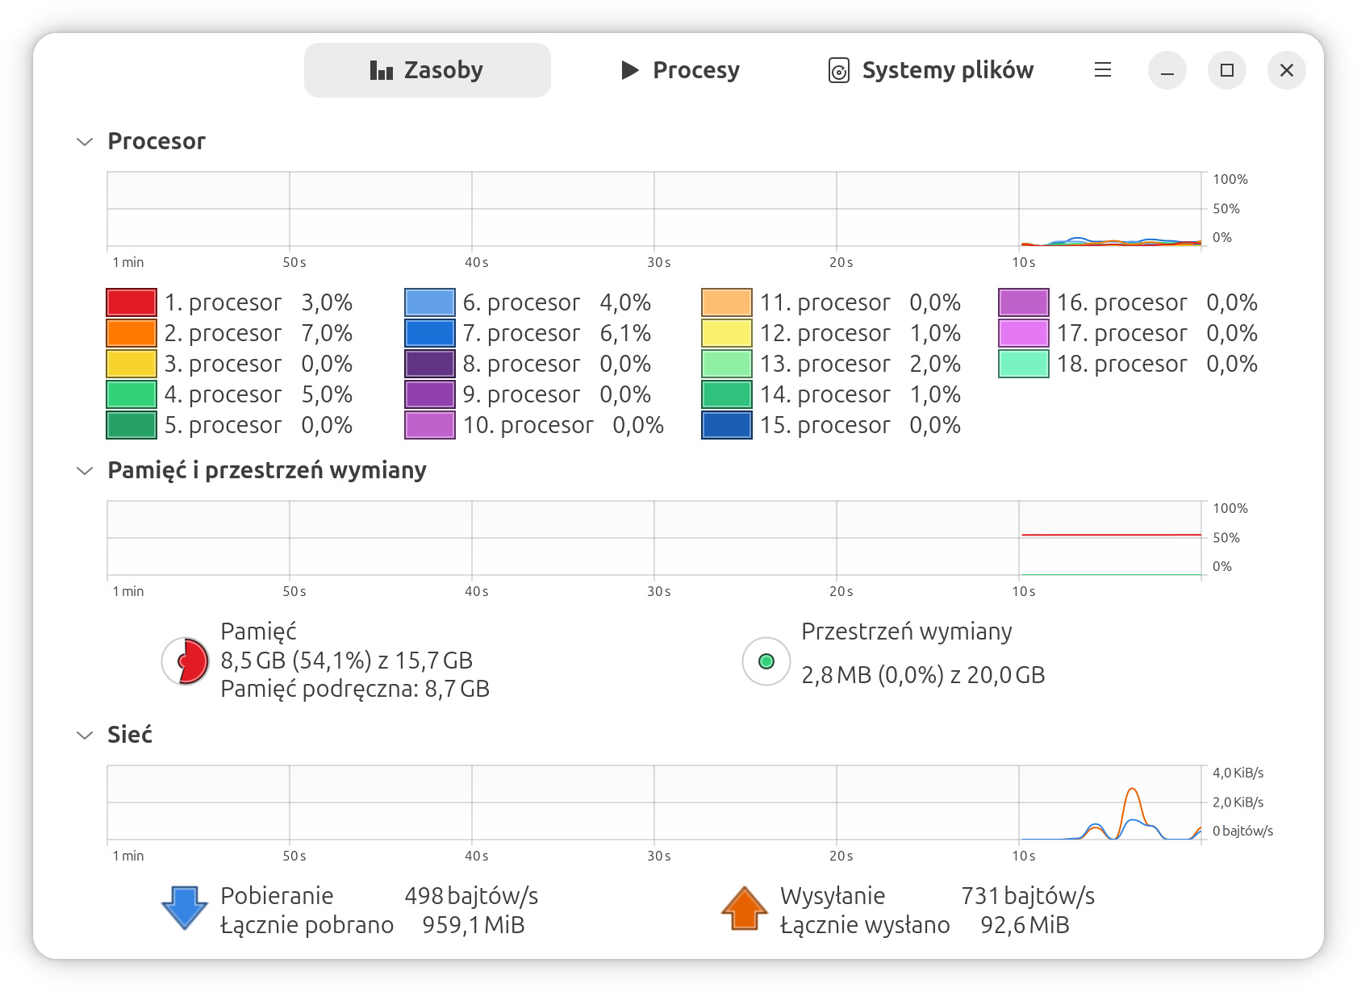This screenshot has width=1357, height=992.
Task: Collapse the Pamięć i przestrzeń wymiany section
Action: click(x=84, y=470)
